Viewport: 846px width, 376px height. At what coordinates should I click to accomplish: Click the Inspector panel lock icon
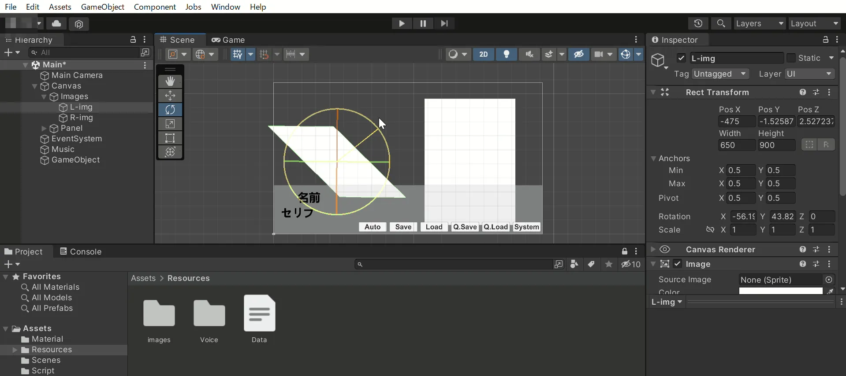point(826,40)
